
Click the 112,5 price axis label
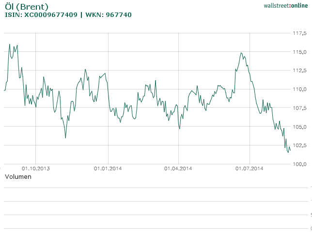299,71
